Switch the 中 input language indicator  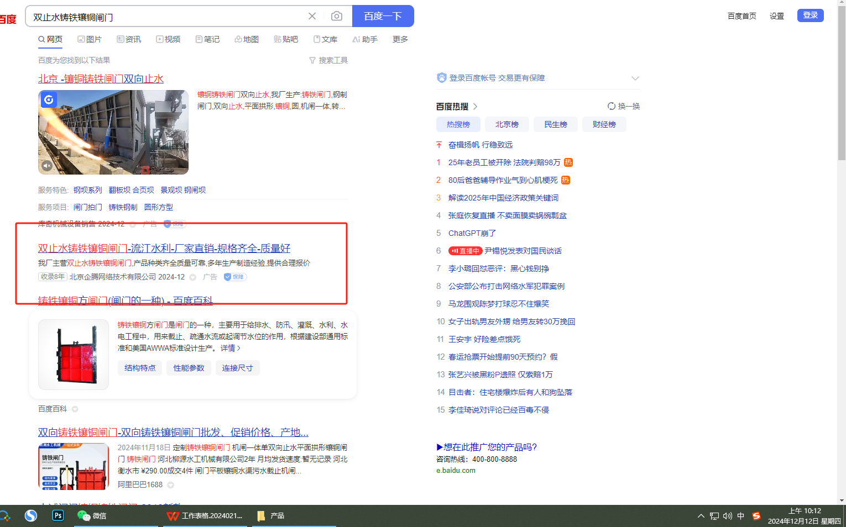(x=741, y=516)
